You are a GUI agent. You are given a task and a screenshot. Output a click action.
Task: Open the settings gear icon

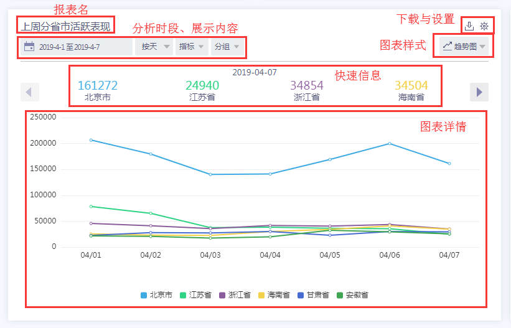click(x=484, y=26)
